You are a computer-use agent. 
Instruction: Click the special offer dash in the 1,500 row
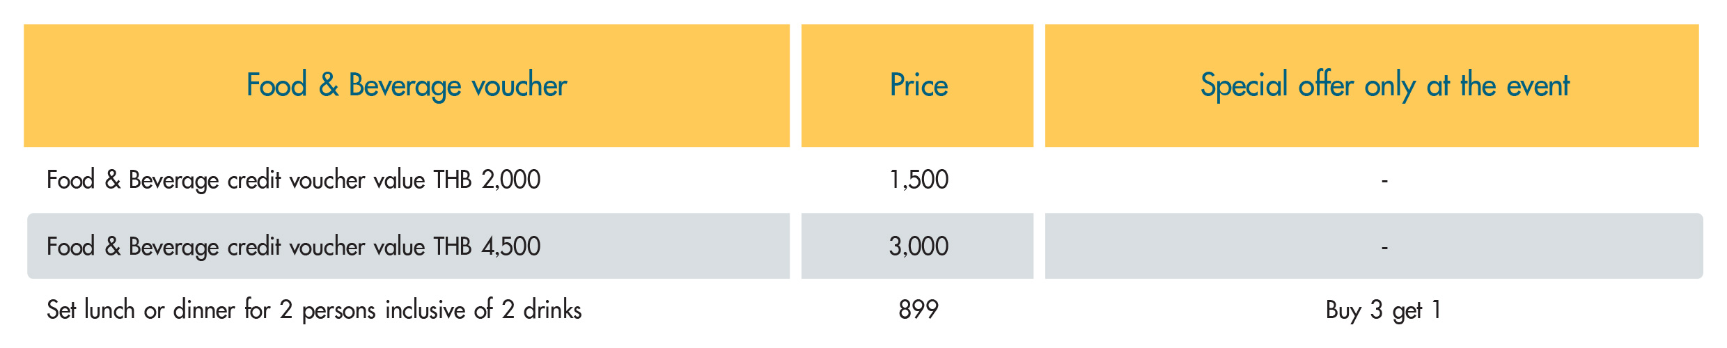tap(1384, 181)
